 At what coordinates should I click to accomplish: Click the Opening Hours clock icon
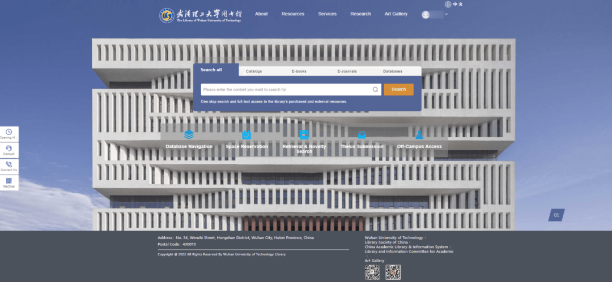click(9, 132)
